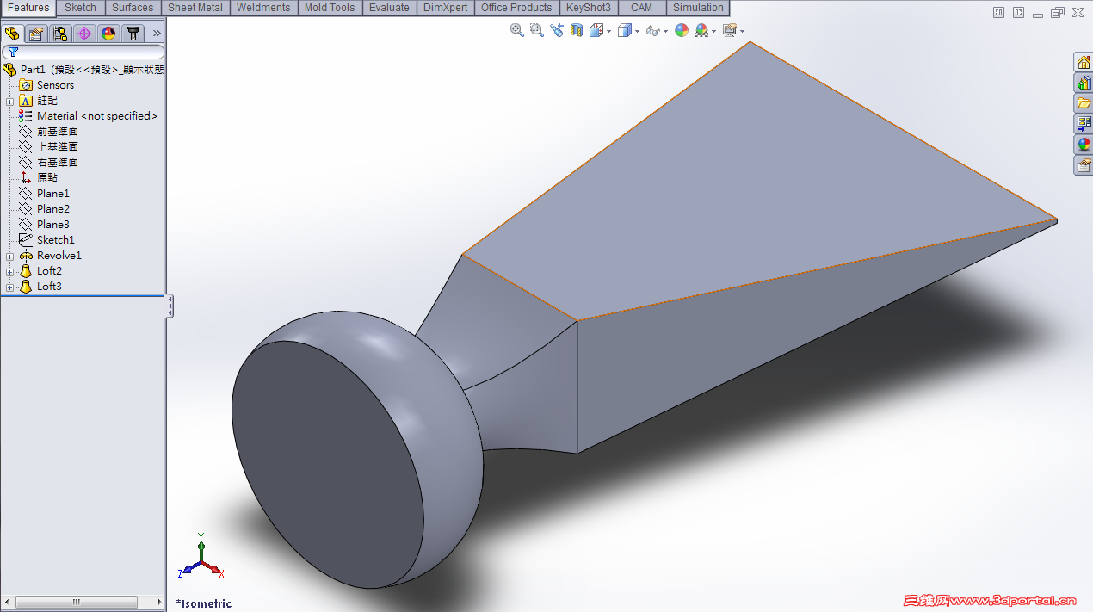Screen dimensions: 1093x612
Task: Expand the Loft3 feature
Action: (9, 287)
